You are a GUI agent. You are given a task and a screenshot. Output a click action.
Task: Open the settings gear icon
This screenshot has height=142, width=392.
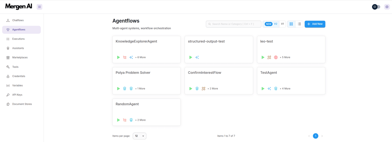click(387, 7)
